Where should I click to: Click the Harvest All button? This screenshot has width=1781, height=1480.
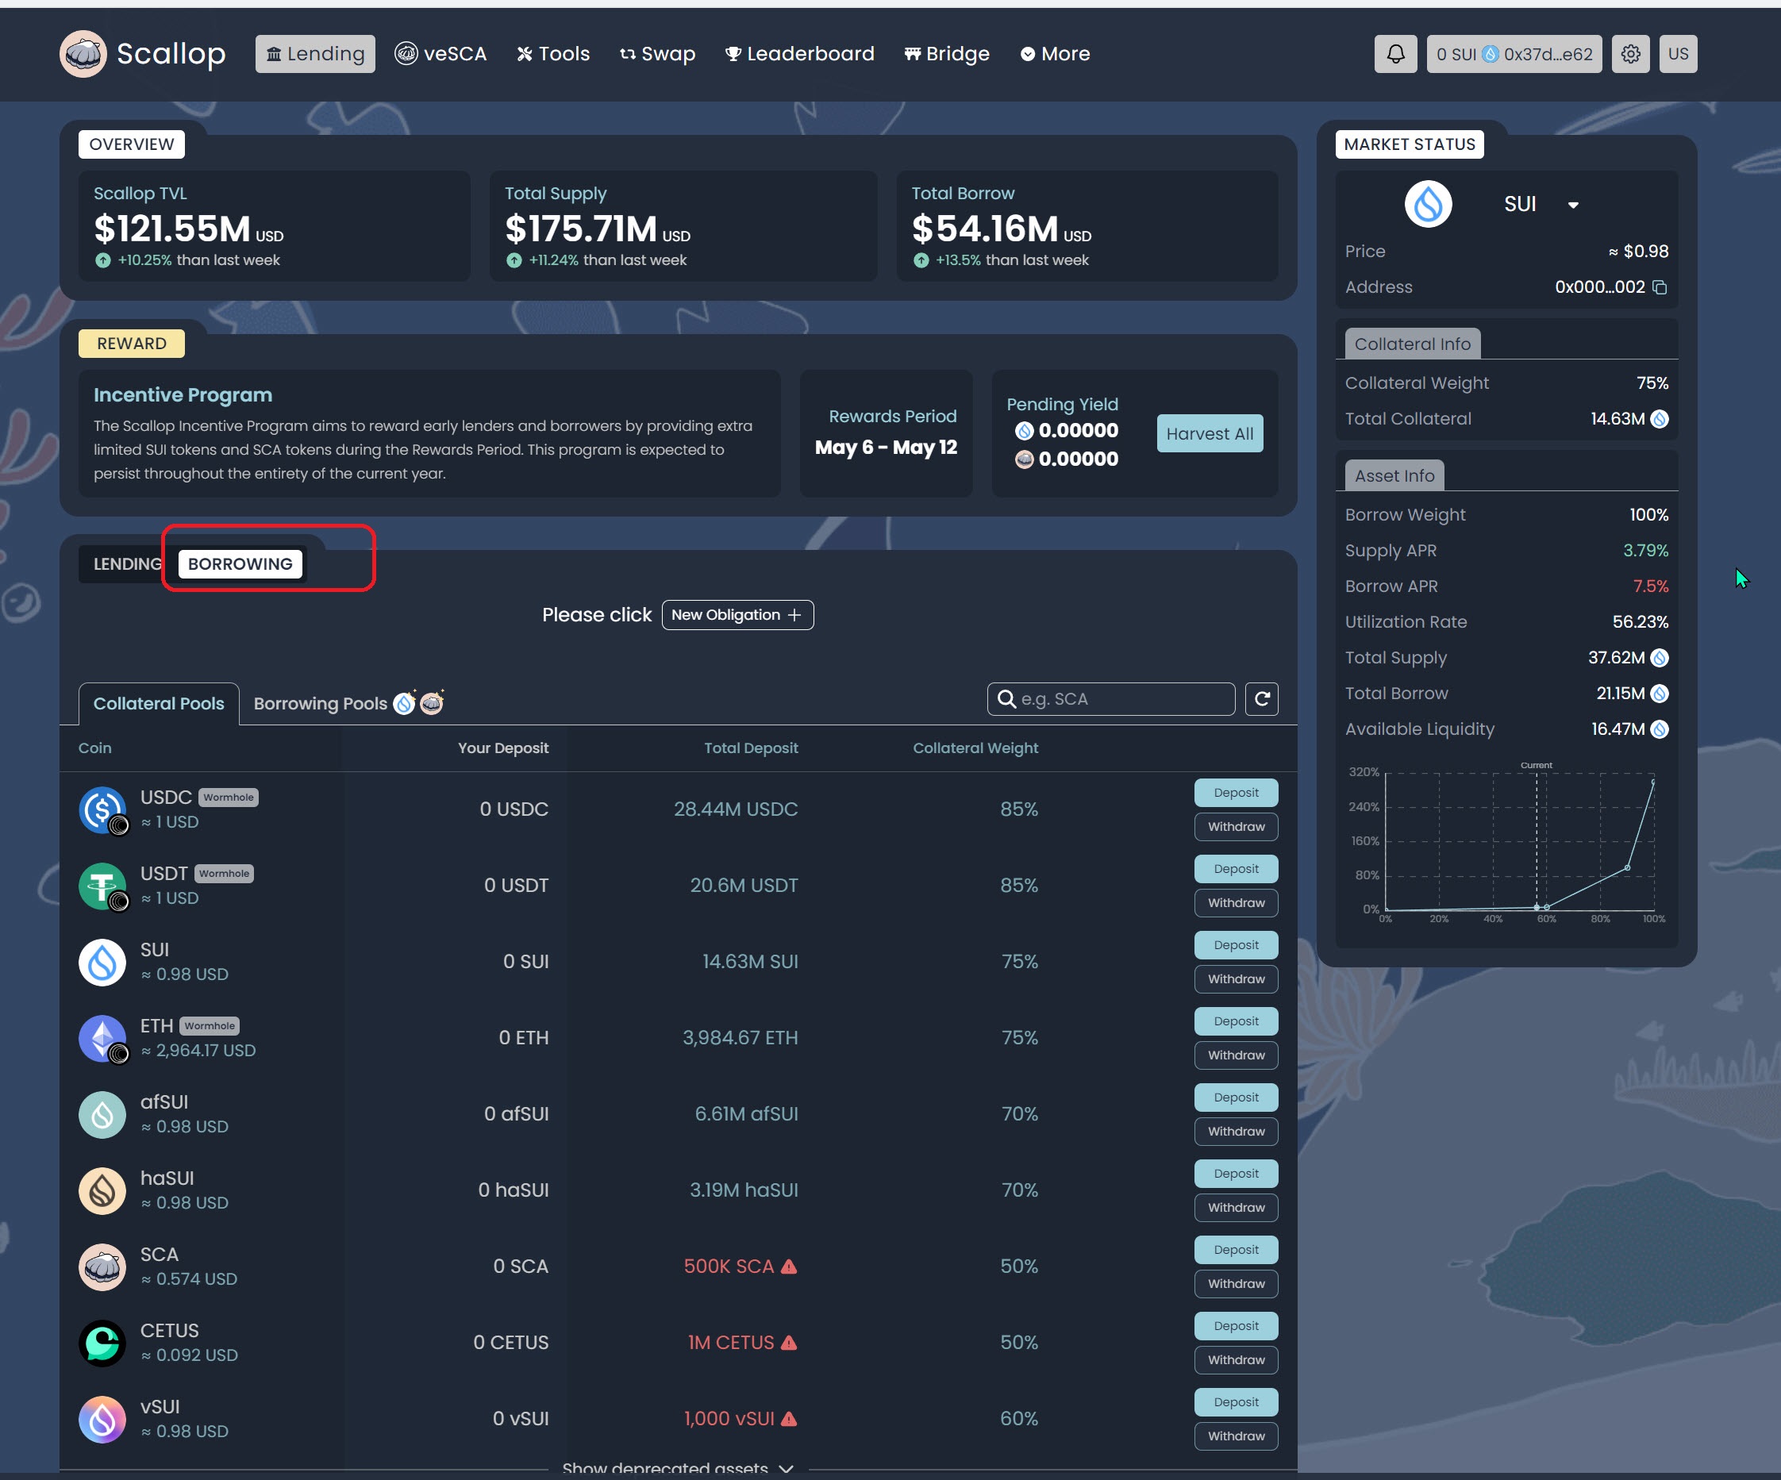coord(1209,433)
